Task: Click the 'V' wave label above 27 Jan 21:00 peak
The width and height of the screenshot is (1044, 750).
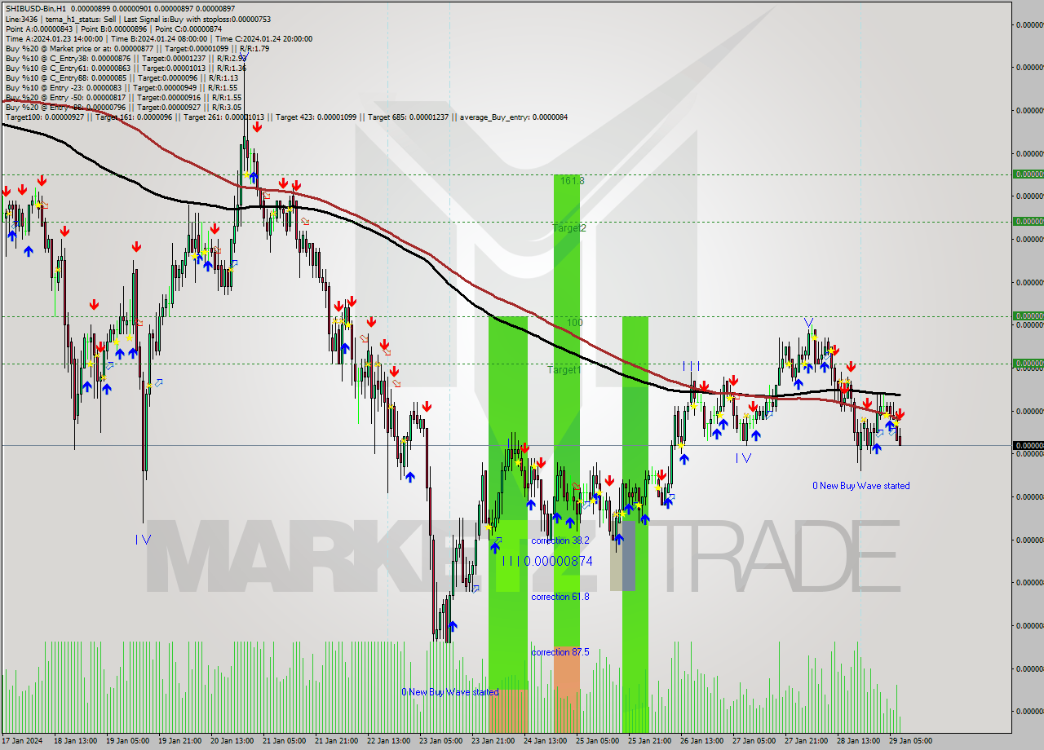Action: (808, 322)
